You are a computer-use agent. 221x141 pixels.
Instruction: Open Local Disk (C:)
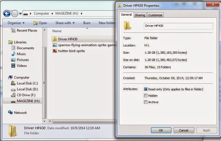point(27,83)
